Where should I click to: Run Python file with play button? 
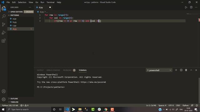pos(186,7)
